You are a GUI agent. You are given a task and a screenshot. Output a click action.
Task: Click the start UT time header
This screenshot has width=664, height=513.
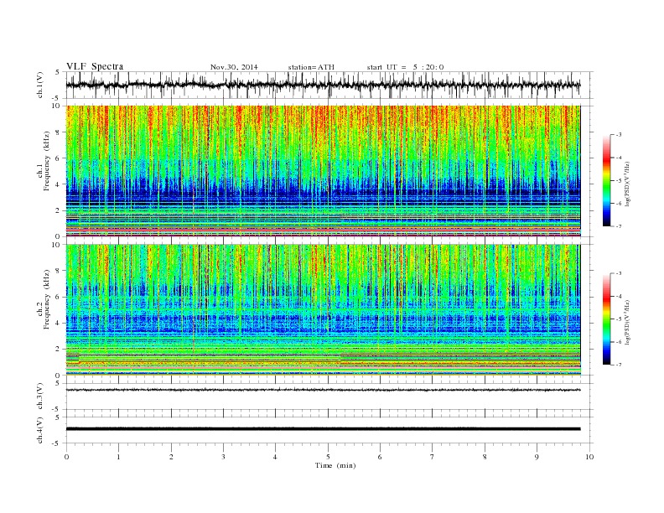(x=405, y=67)
